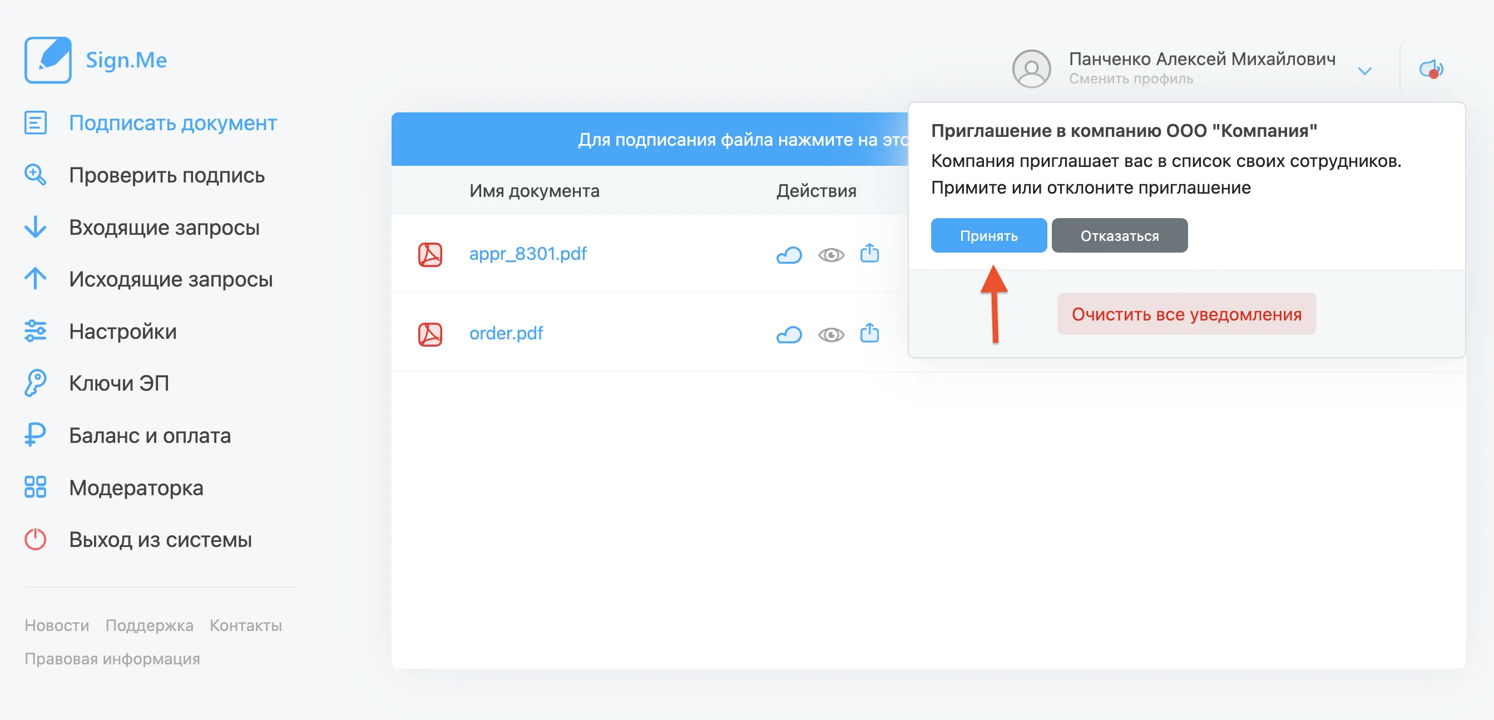
Task: Go to Входящие запросы
Action: (x=164, y=227)
